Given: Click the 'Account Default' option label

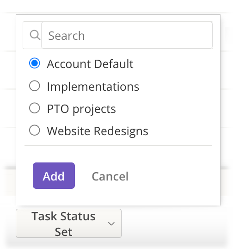Looking at the screenshot, I should [90, 64].
